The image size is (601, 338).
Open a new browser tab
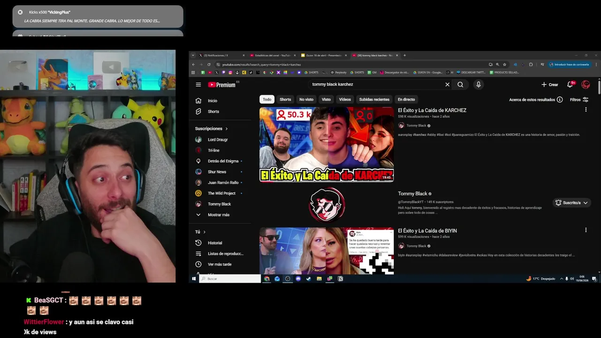[405, 55]
